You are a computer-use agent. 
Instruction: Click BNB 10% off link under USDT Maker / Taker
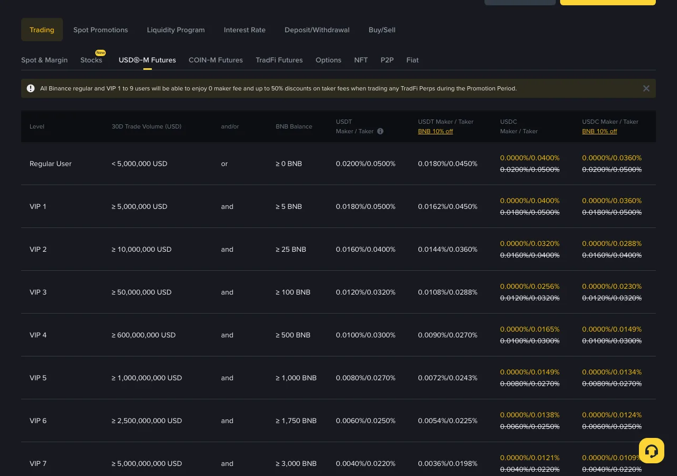click(435, 131)
